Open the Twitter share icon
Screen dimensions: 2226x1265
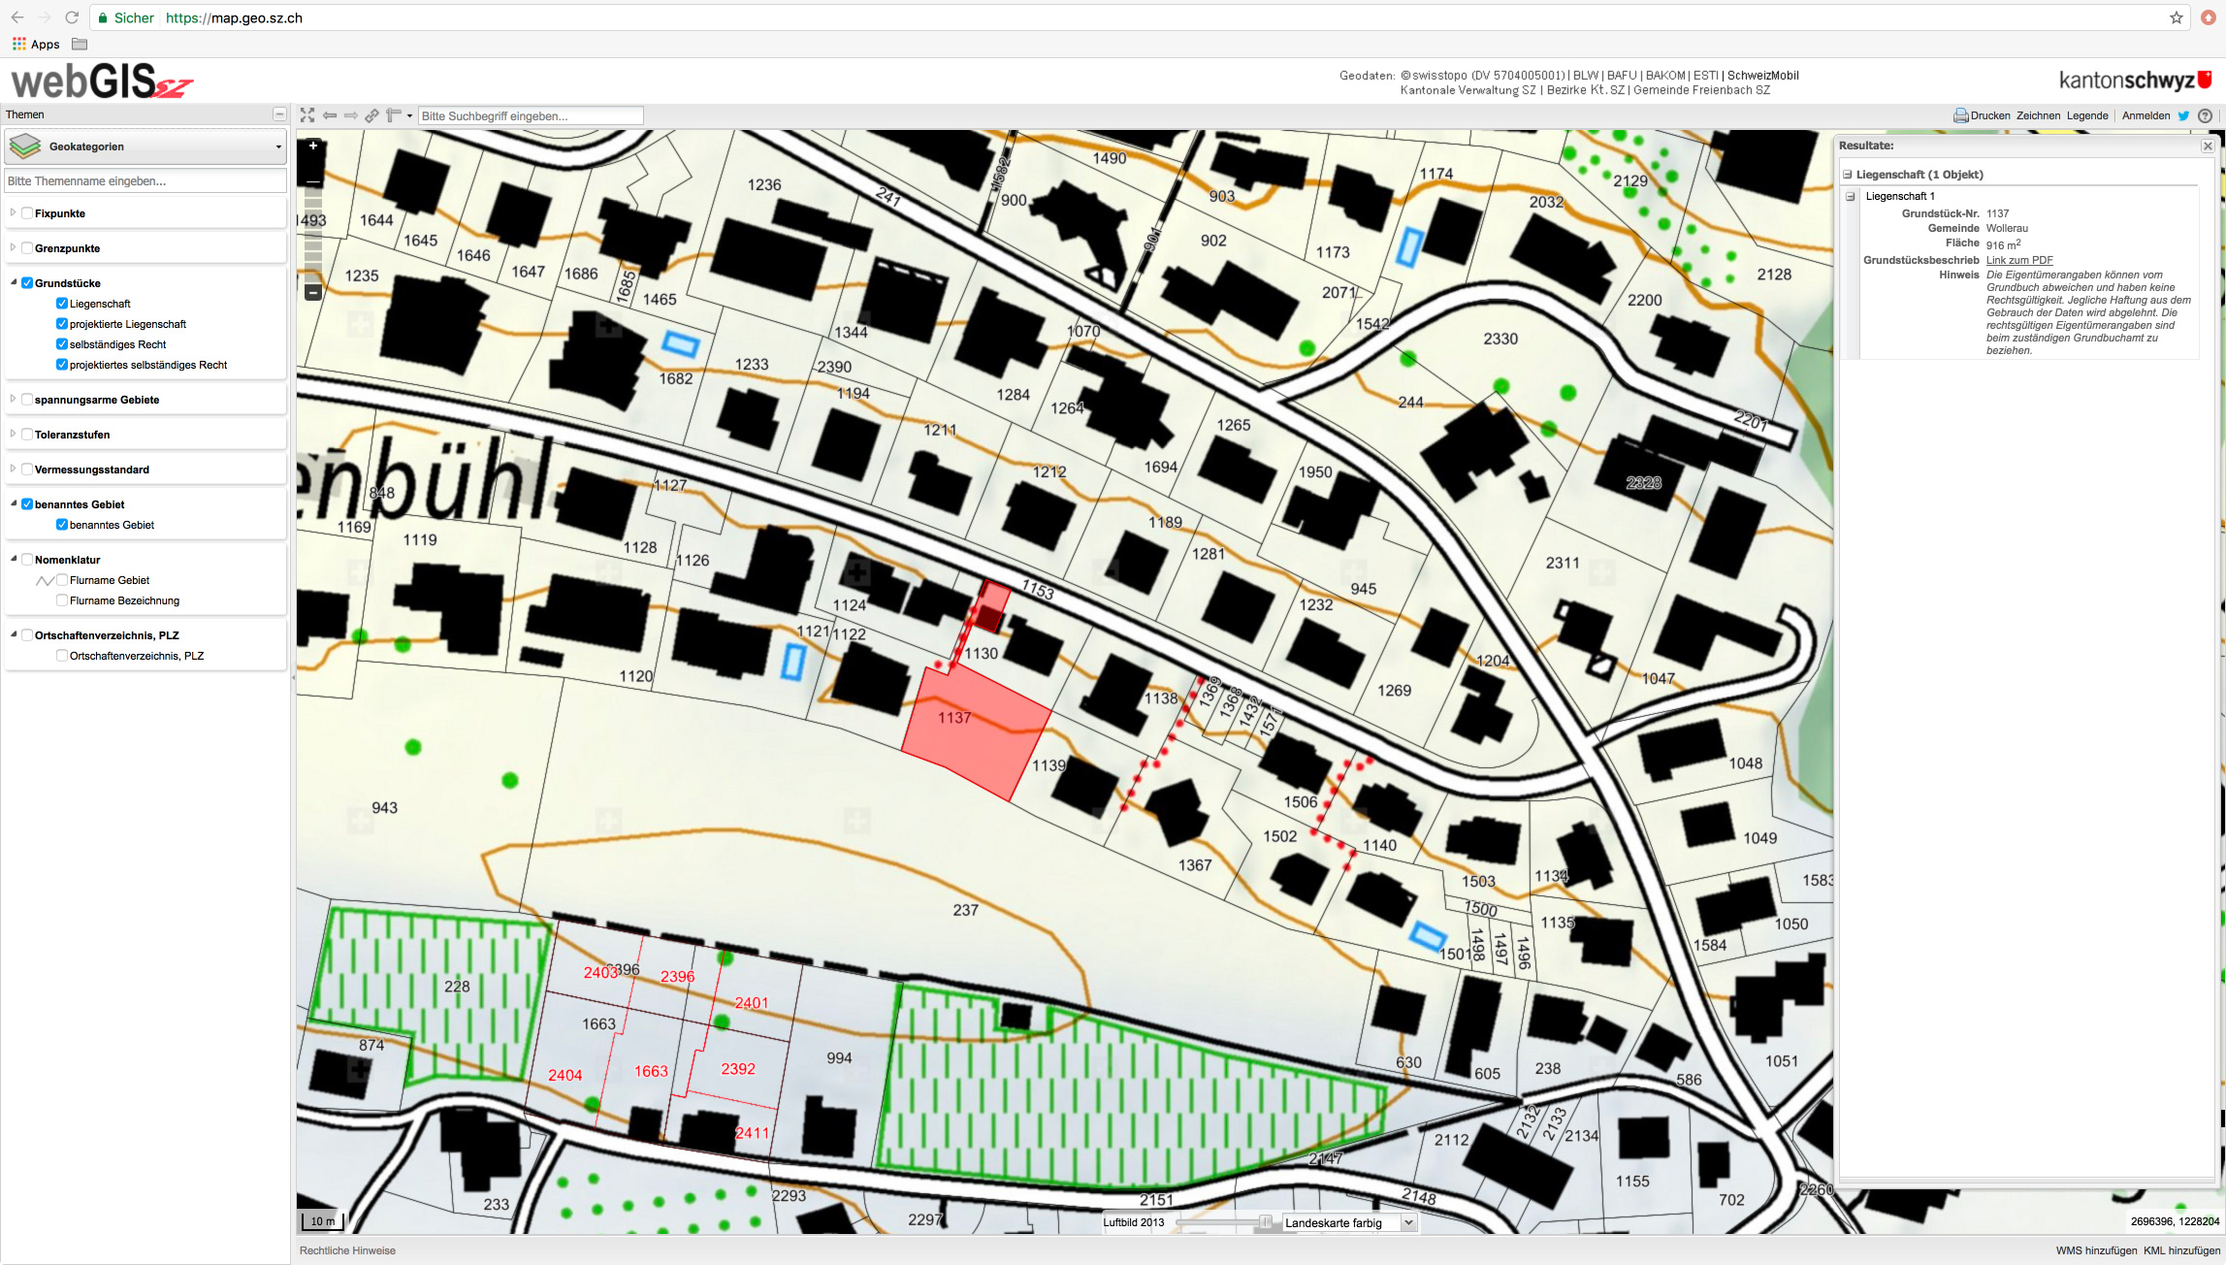2183,115
